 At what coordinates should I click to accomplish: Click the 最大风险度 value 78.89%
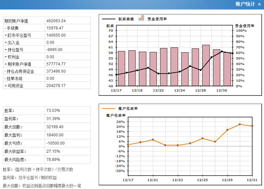click(x=53, y=160)
